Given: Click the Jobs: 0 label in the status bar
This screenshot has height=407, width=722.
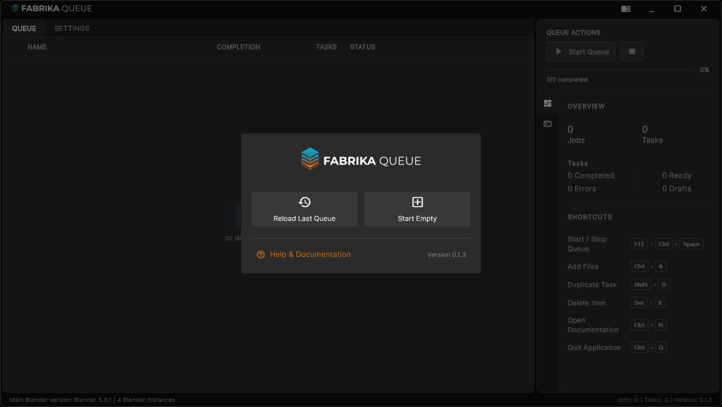Looking at the screenshot, I should click(627, 400).
